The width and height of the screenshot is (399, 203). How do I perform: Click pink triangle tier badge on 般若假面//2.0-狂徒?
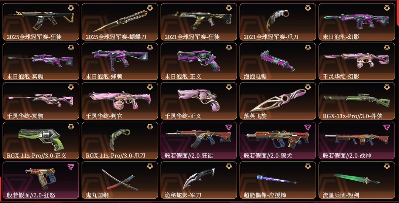tap(229, 127)
